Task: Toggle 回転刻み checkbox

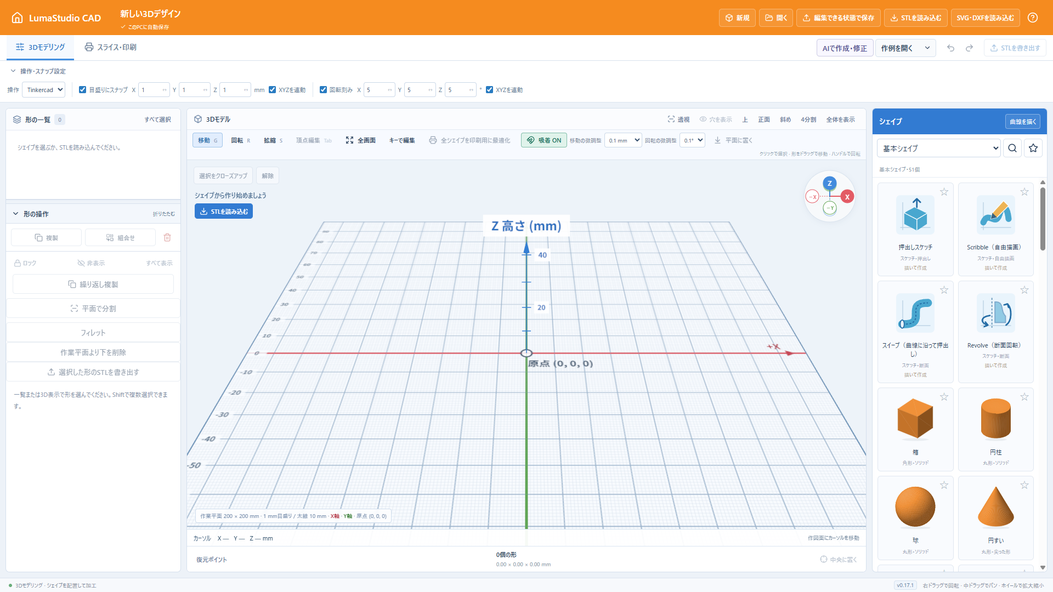Action: pos(323,90)
